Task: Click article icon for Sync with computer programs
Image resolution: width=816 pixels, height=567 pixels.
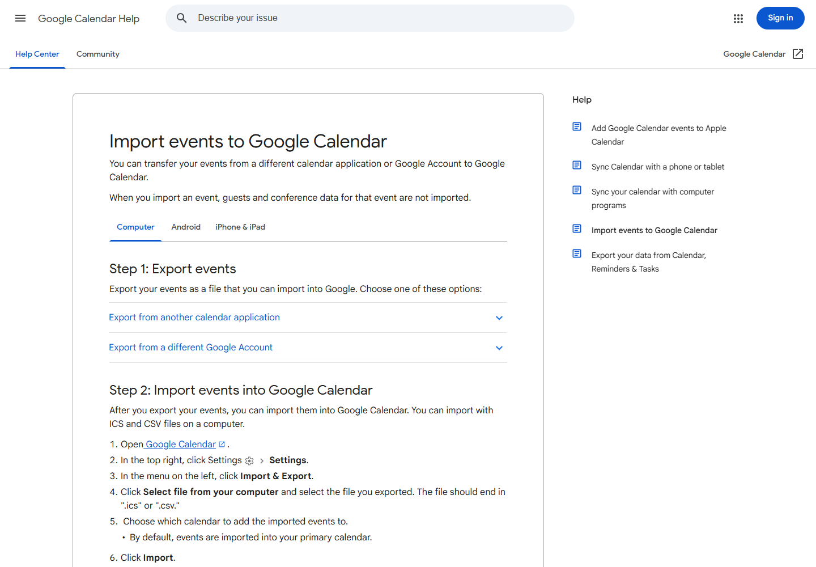Action: click(x=577, y=190)
